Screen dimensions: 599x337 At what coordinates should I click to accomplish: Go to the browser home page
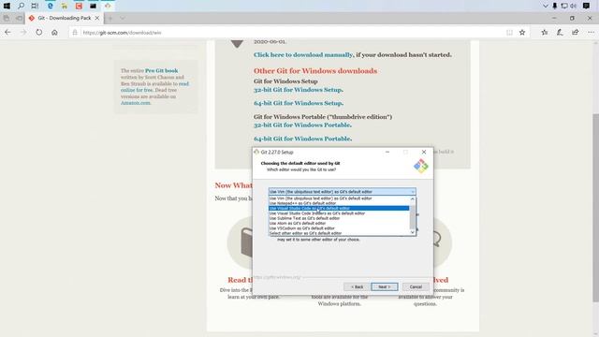click(x=54, y=33)
